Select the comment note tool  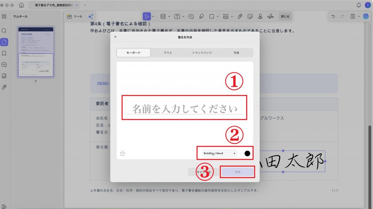pos(191,16)
